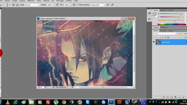Open the Image menu
The width and height of the screenshot is (187, 105).
[x=15, y=1]
